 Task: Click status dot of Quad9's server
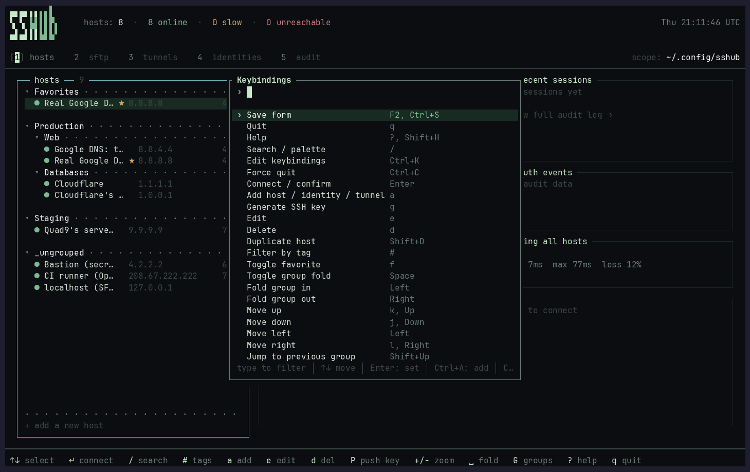37,230
